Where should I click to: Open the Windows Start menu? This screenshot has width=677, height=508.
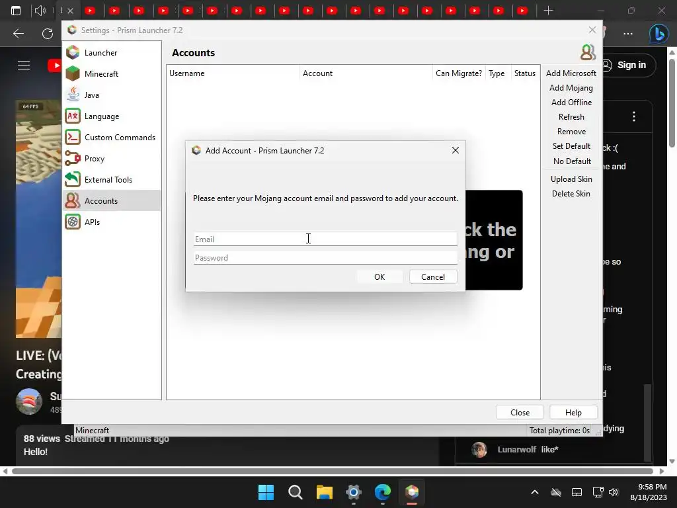pos(266,492)
